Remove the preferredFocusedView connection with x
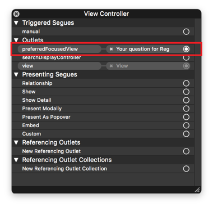The image size is (213, 207). click(111, 49)
